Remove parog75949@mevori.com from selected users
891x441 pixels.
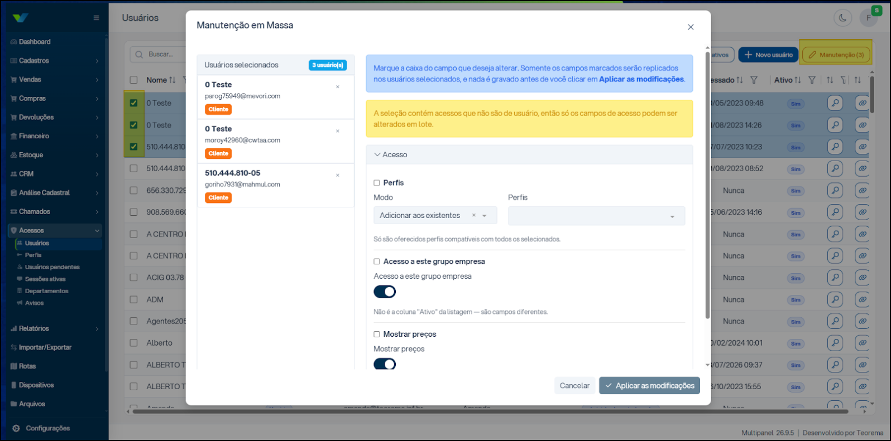tap(337, 87)
